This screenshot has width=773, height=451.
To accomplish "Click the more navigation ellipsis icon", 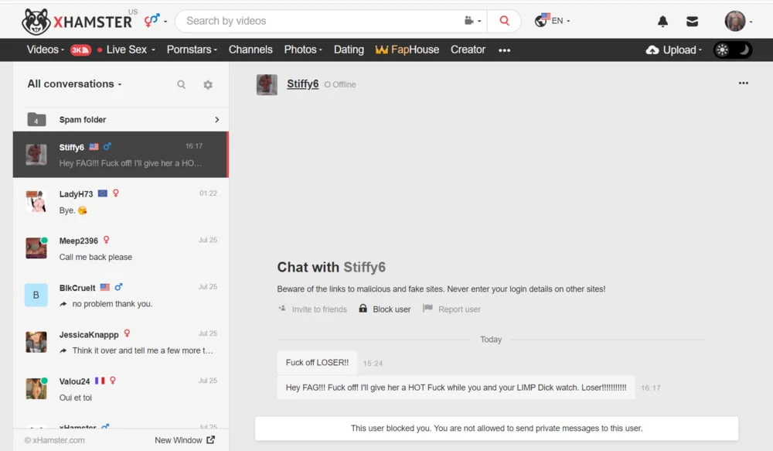I will pyautogui.click(x=505, y=50).
